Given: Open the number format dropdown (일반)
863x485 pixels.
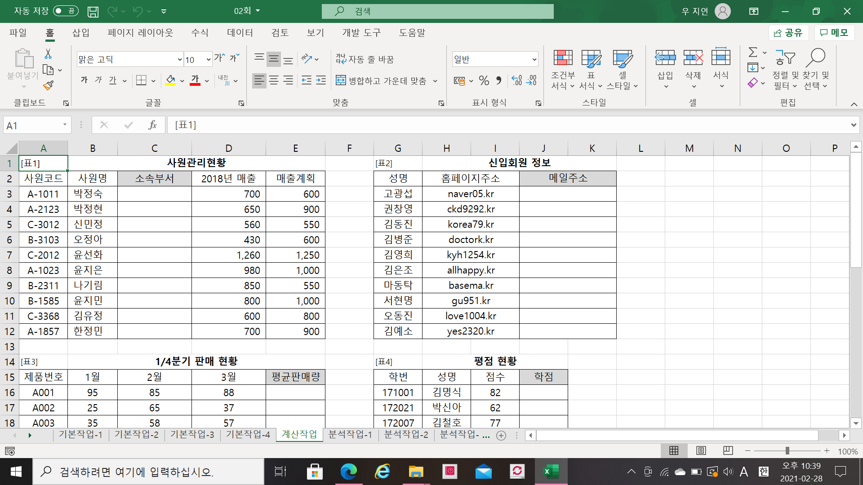Looking at the screenshot, I should 534,59.
